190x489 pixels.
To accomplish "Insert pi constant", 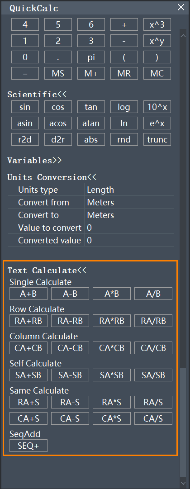I will (x=91, y=57).
